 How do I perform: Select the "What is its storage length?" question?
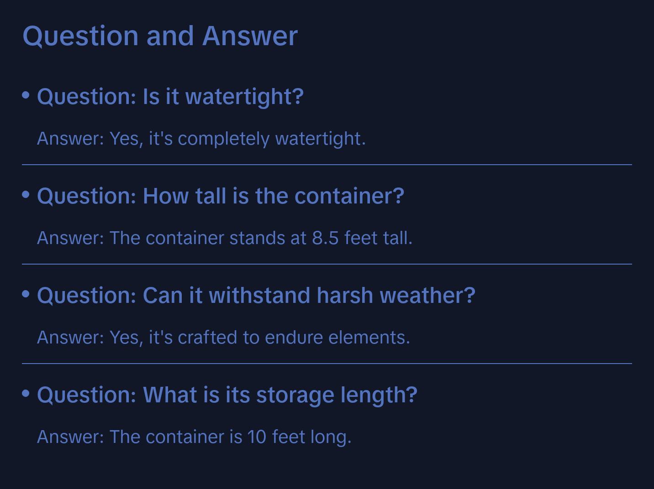point(227,395)
